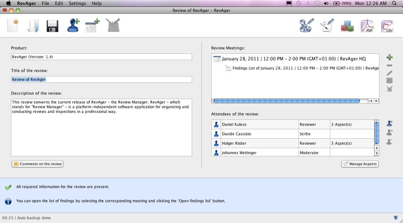Select the Johannes Wettinger name cell

tap(259, 153)
